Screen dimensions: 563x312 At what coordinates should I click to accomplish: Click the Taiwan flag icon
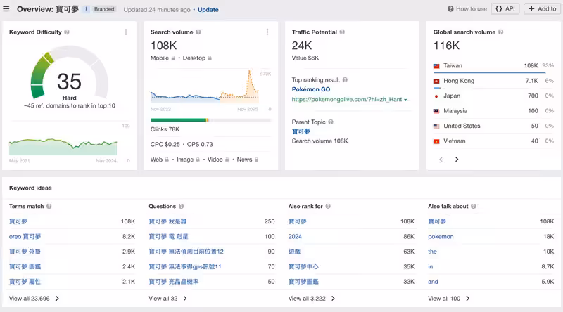[x=436, y=66]
